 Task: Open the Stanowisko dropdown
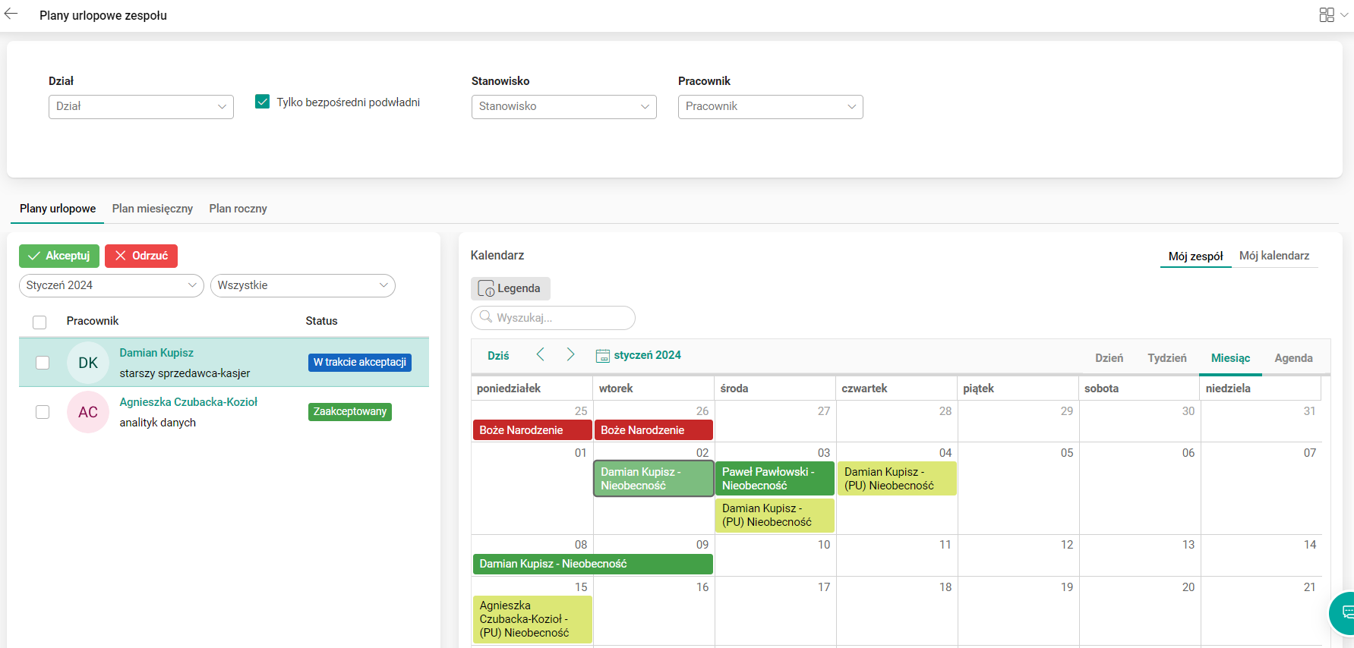click(563, 107)
